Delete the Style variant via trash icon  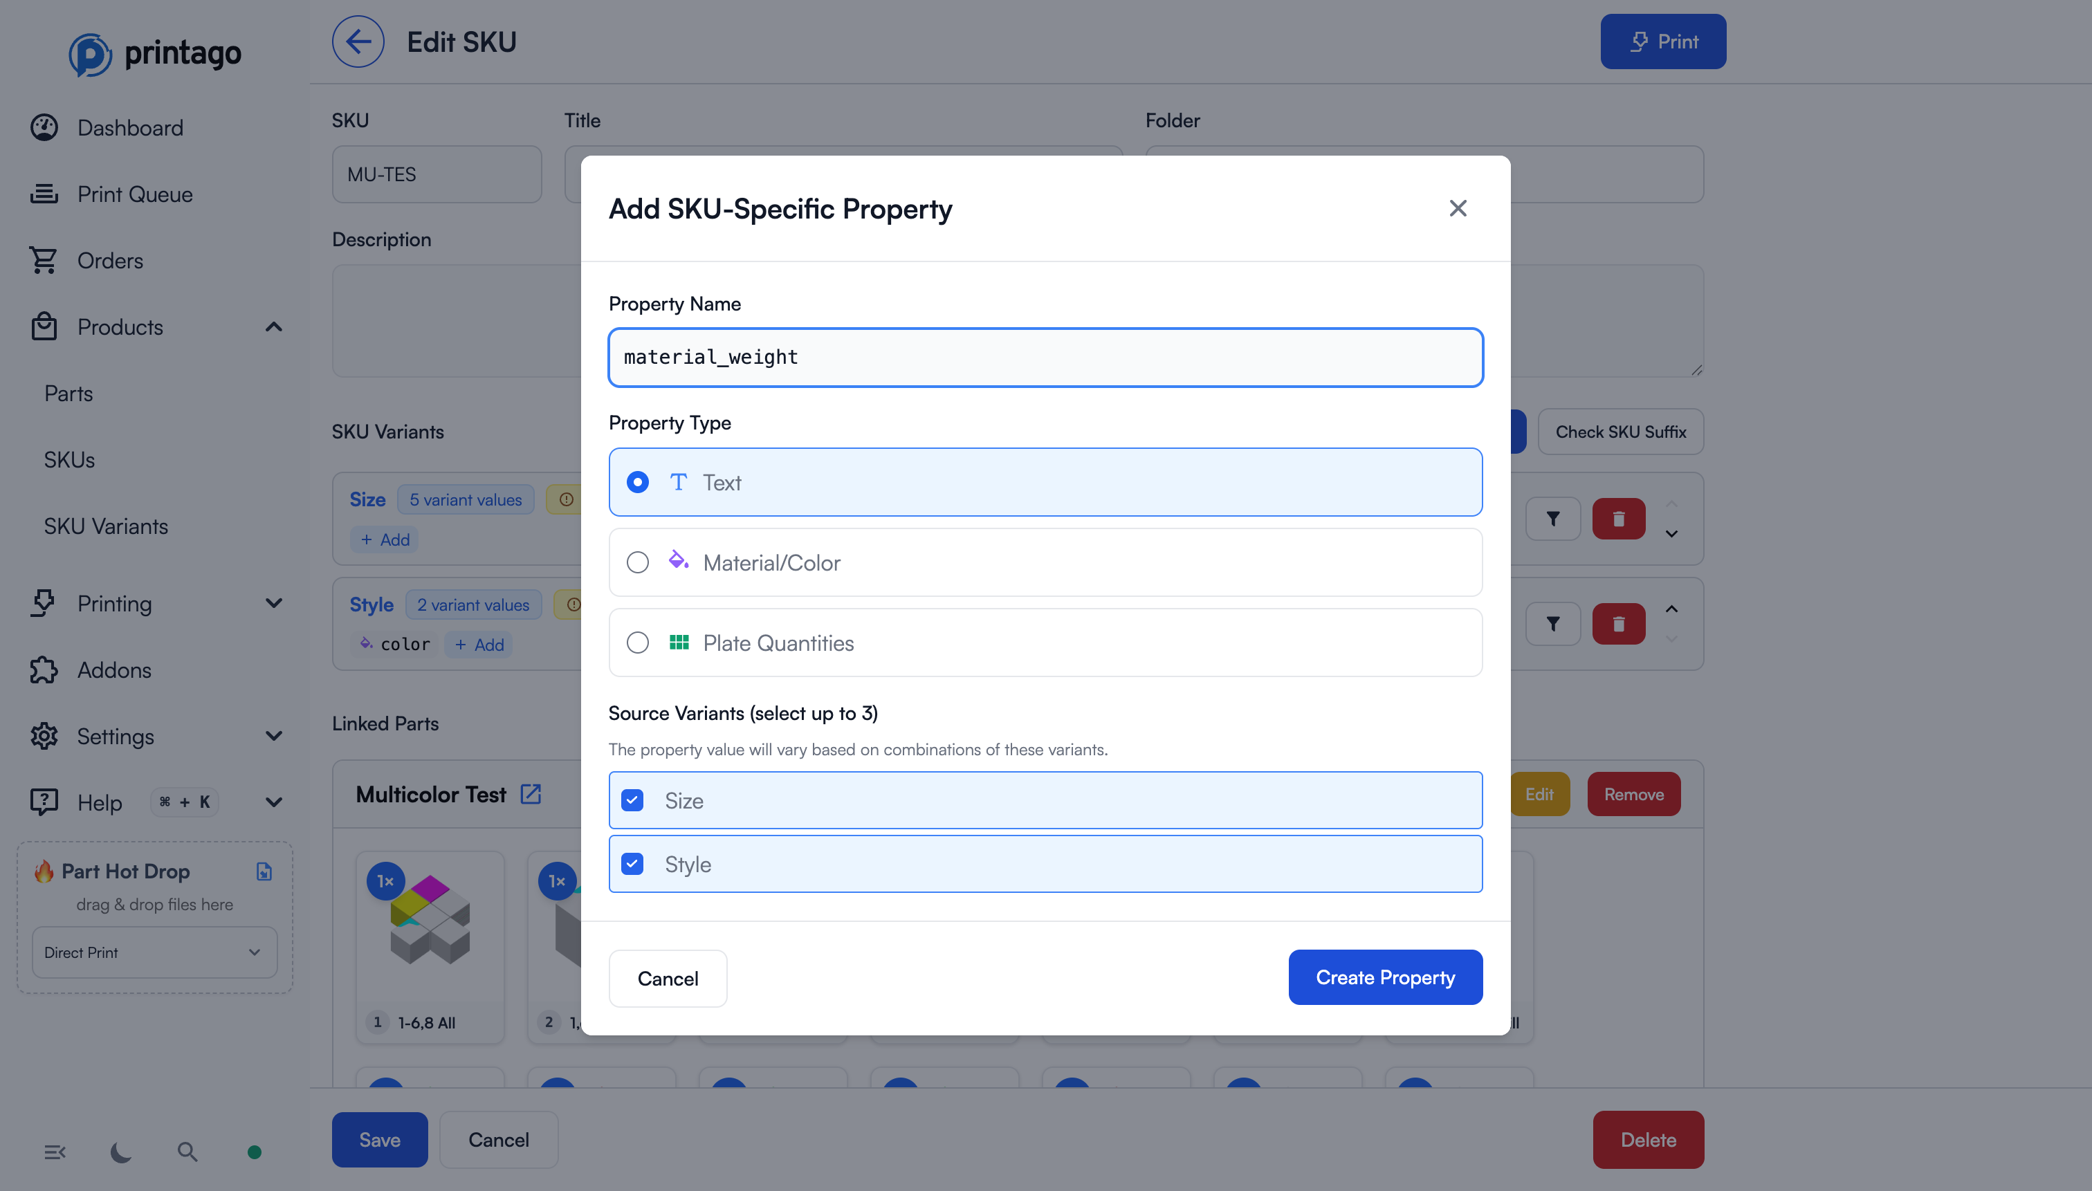(1617, 624)
